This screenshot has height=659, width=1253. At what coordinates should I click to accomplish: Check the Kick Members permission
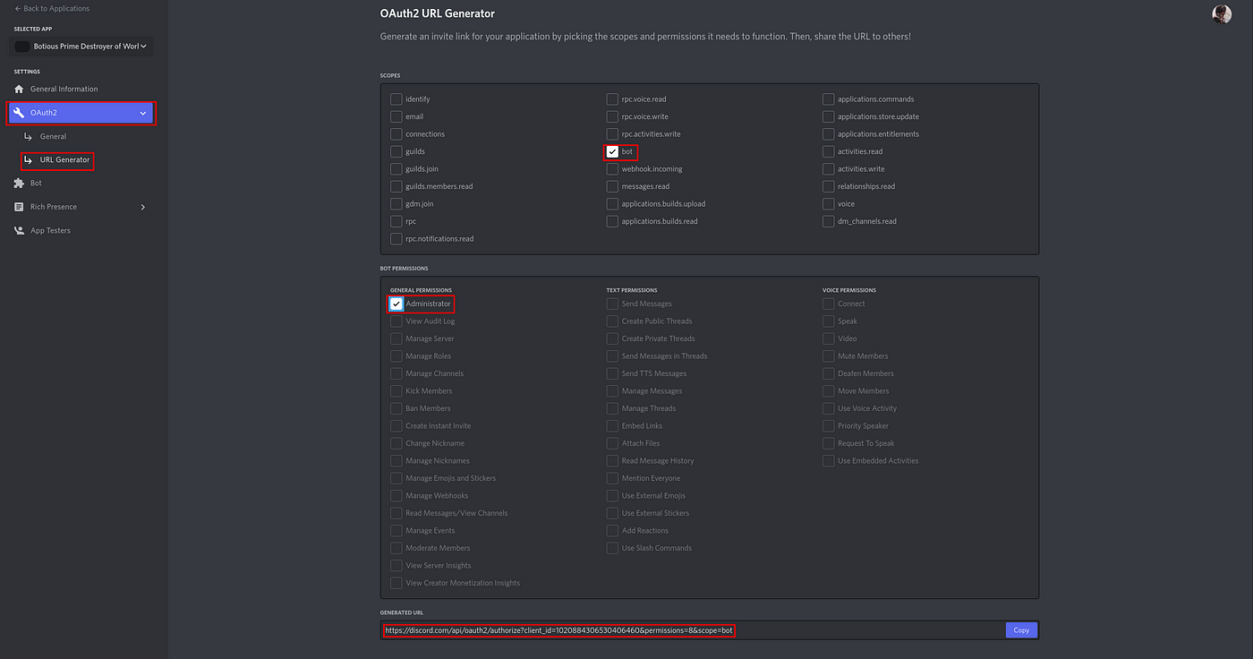396,391
